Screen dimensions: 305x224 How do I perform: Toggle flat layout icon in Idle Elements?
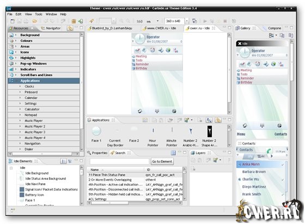(63, 161)
